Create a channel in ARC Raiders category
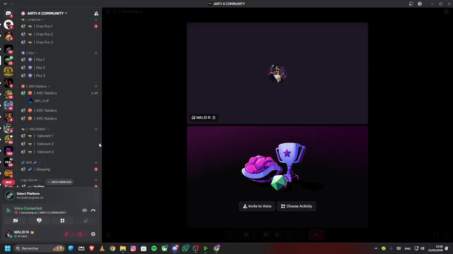The height and width of the screenshot is (254, 453). point(96,86)
